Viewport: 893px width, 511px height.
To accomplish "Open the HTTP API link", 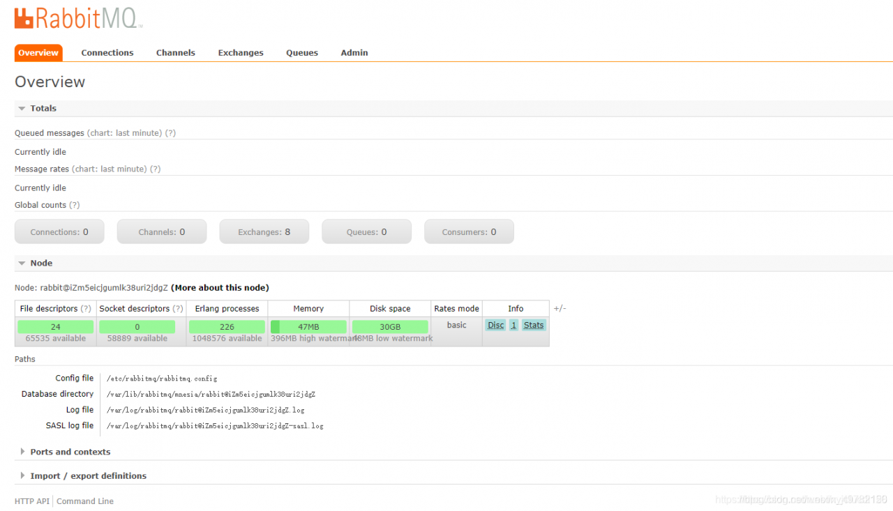I will pyautogui.click(x=32, y=502).
